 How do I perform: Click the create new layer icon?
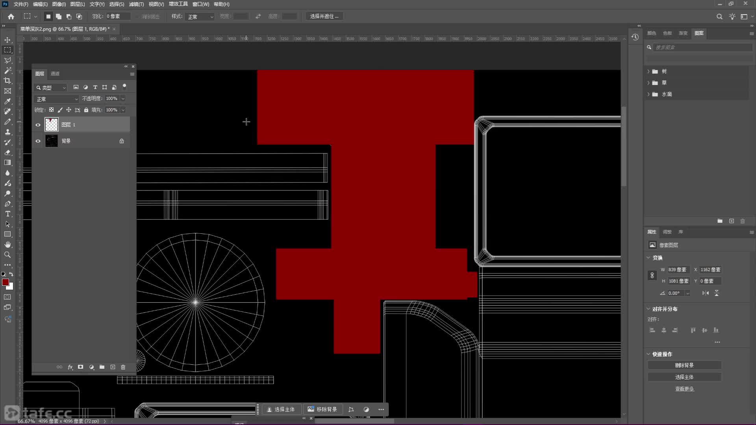[x=113, y=367]
